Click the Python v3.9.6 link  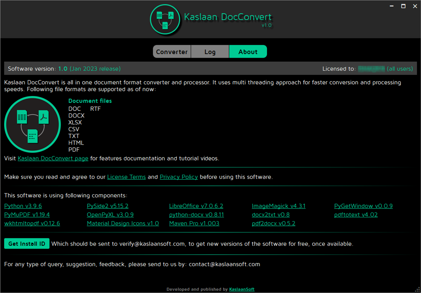point(23,206)
